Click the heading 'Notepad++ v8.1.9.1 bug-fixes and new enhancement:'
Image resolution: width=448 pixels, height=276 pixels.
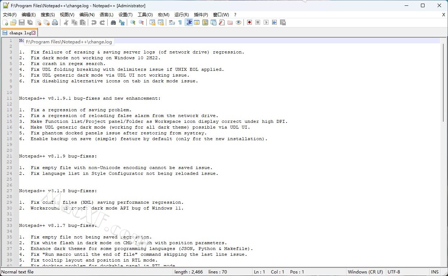tap(90, 98)
